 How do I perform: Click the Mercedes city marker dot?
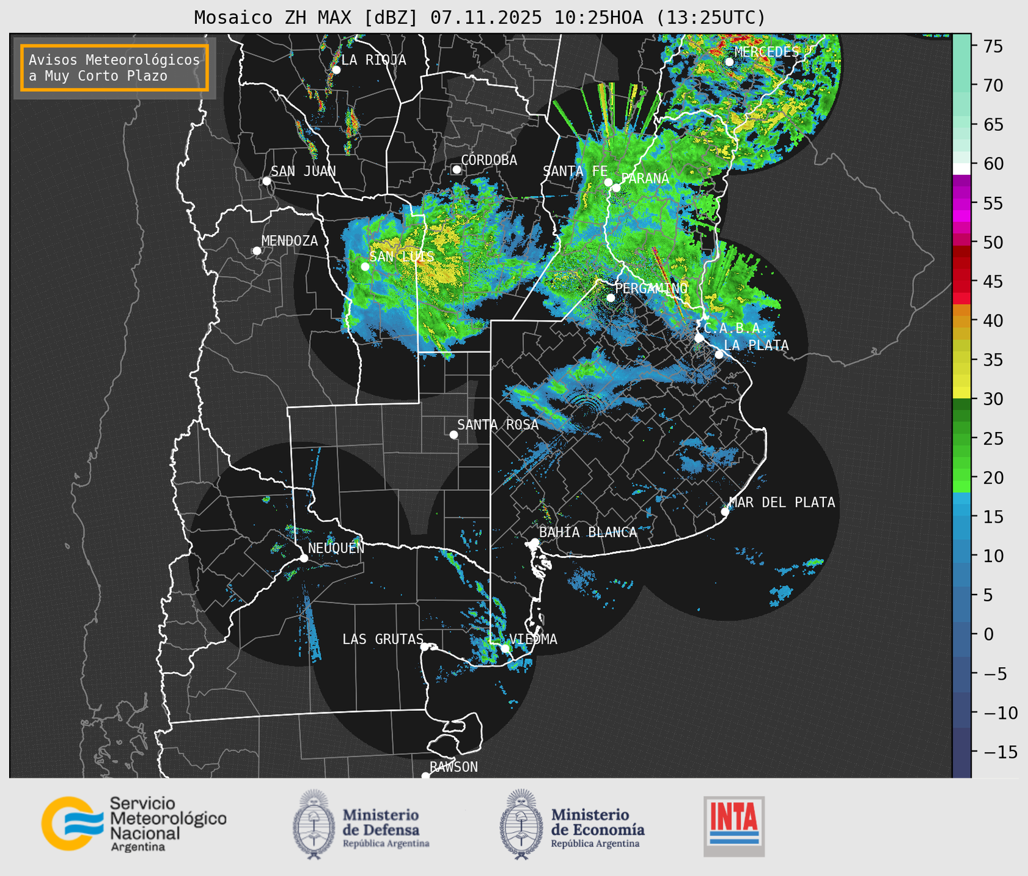[x=729, y=62]
